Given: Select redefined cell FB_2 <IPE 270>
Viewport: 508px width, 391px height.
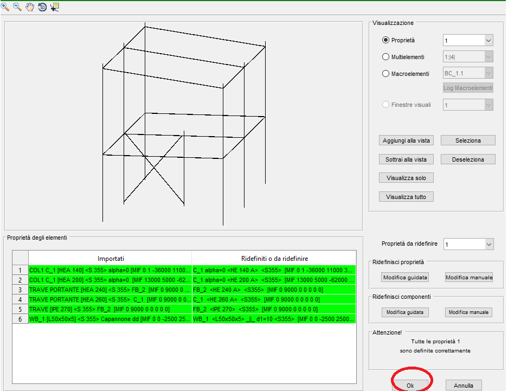Looking at the screenshot, I should coord(274,309).
